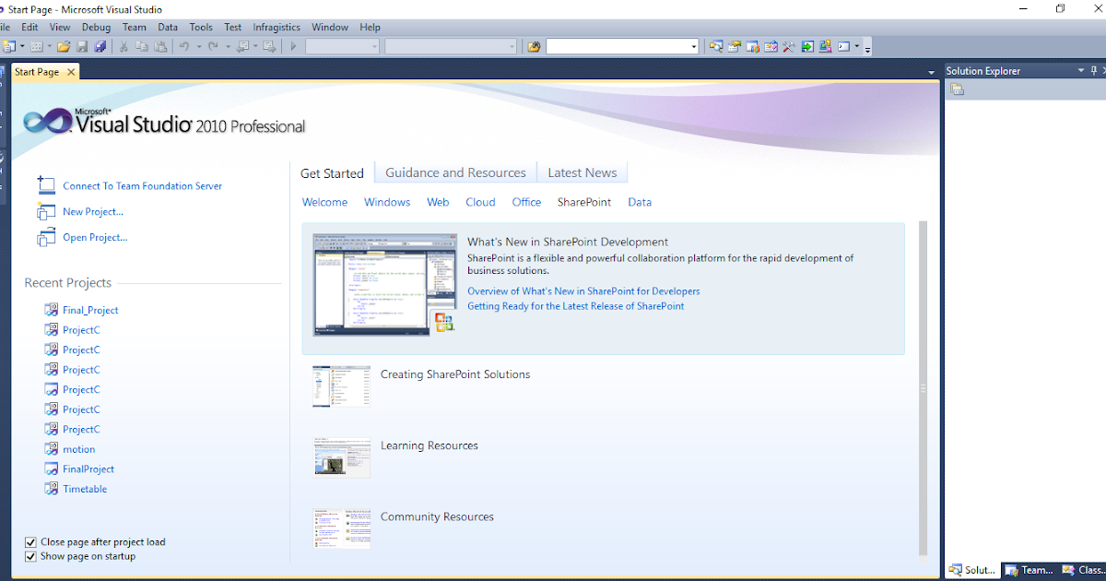
Task: Enable Close page after project load
Action: click(30, 542)
